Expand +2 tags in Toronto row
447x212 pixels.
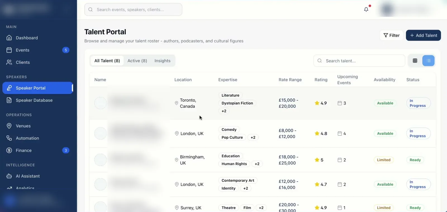[x=224, y=111]
